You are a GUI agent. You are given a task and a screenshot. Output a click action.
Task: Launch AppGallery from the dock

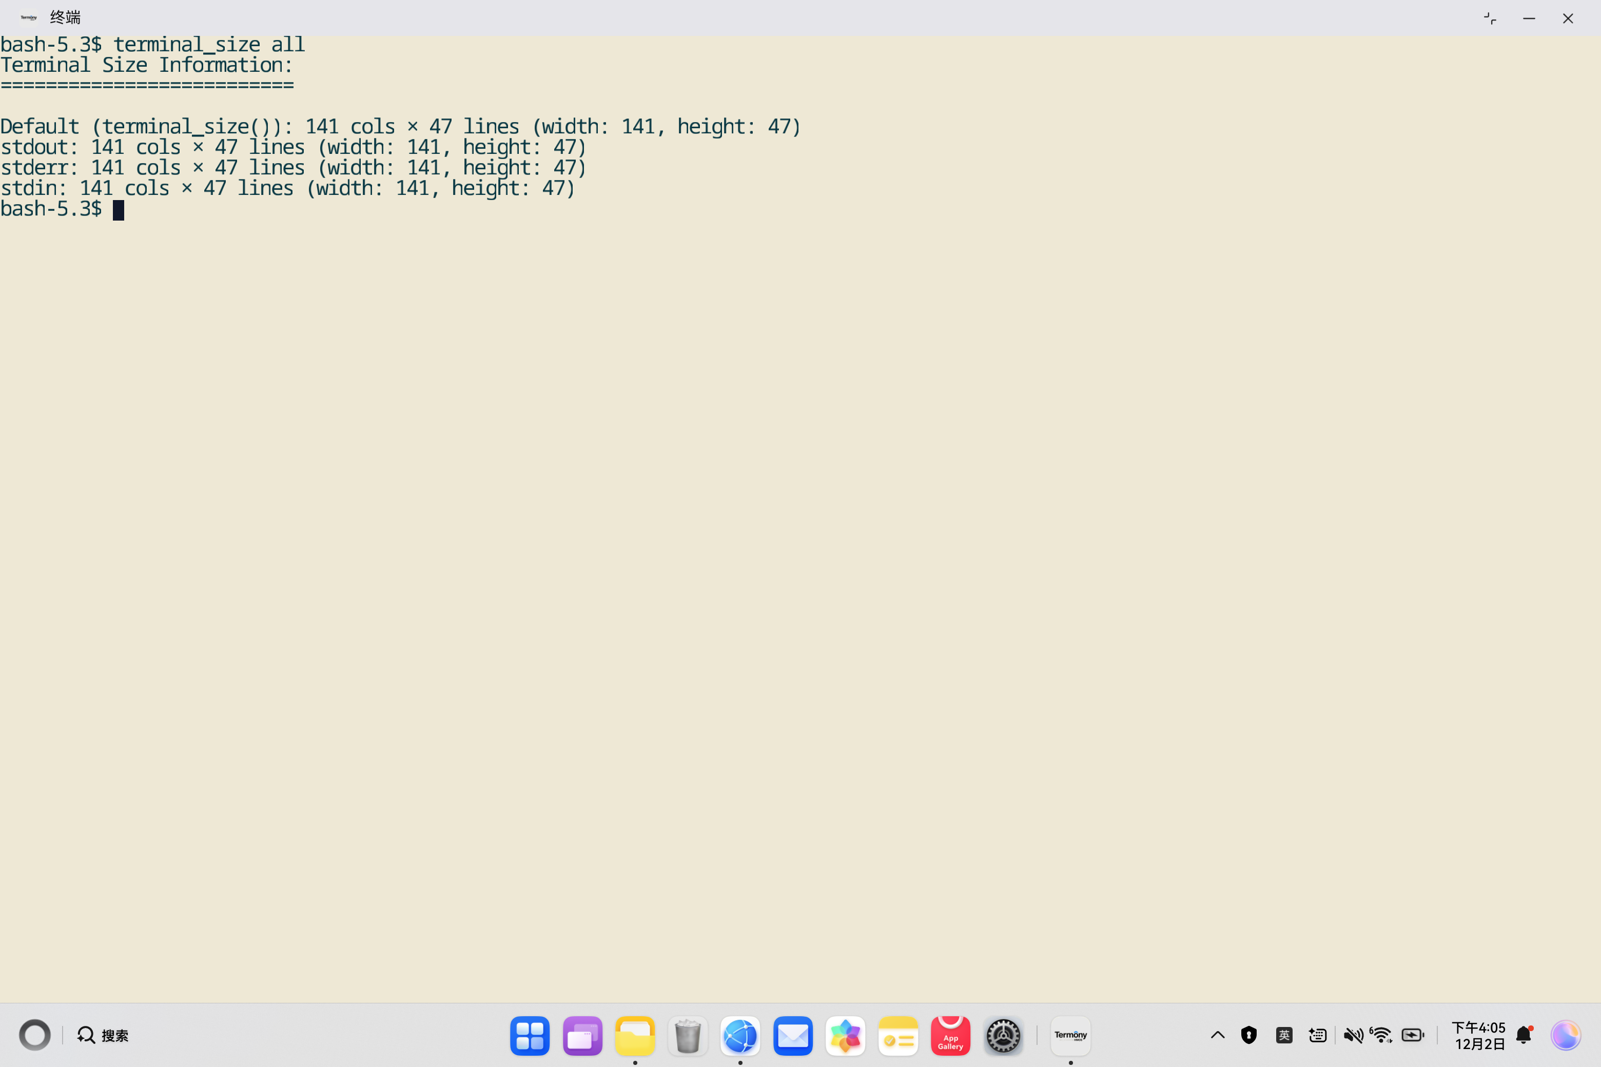(950, 1035)
